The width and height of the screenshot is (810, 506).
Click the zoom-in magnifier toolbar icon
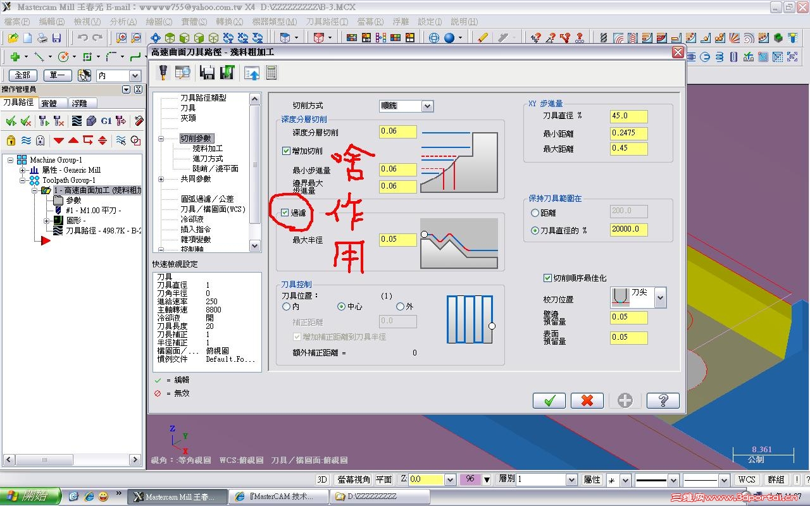(x=121, y=38)
